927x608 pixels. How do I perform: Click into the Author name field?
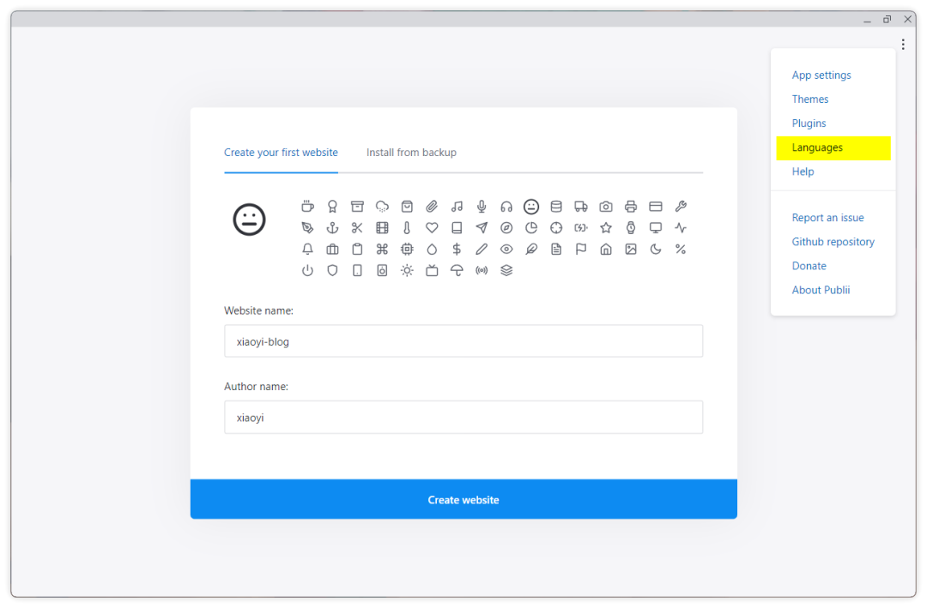(463, 418)
